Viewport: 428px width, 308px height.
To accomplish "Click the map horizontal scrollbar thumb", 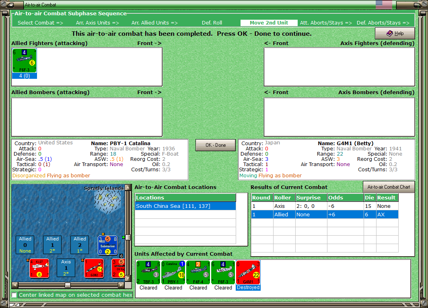I will pyautogui.click(x=68, y=285).
